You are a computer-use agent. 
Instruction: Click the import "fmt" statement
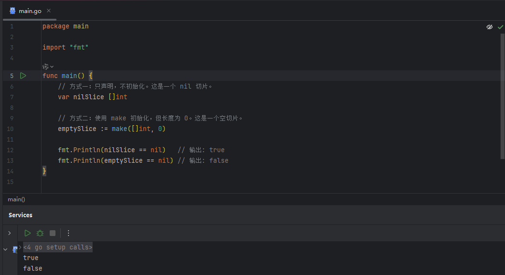[66, 48]
